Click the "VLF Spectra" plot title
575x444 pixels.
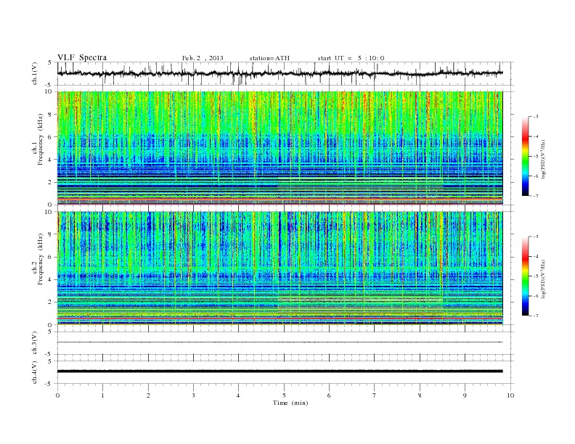(x=82, y=57)
